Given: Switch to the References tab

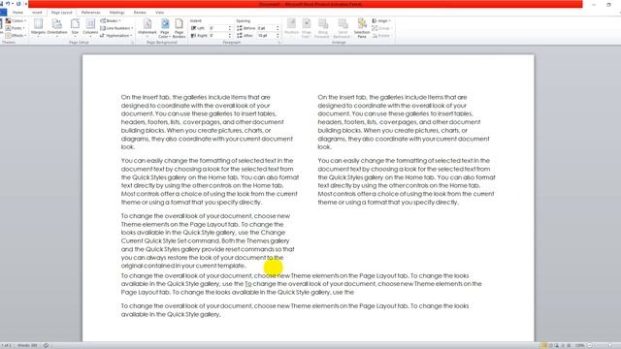Looking at the screenshot, I should pos(90,13).
